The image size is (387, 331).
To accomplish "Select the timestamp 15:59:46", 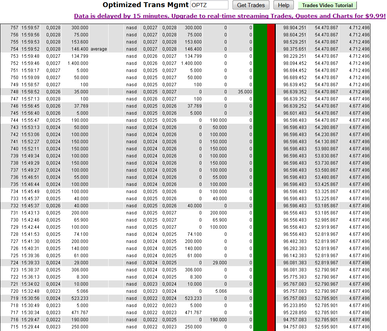I will 30,63.
